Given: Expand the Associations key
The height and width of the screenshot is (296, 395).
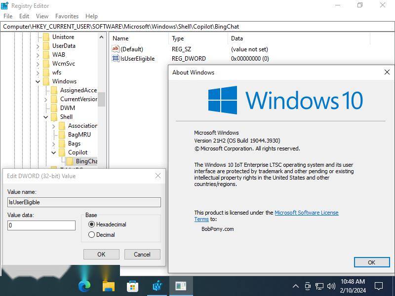Looking at the screenshot, I should pos(53,126).
